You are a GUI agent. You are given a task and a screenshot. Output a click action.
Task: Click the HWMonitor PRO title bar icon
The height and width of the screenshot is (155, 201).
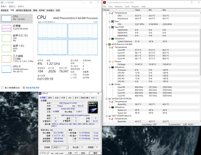point(104,3)
